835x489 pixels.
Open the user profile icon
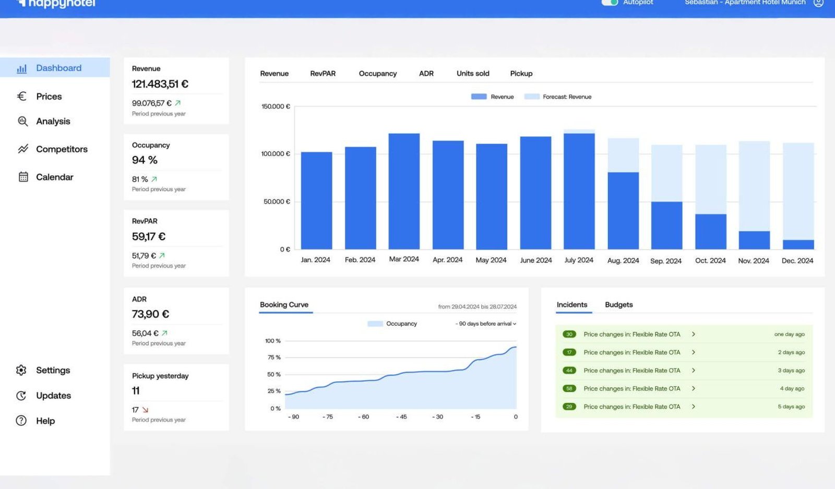(x=818, y=3)
